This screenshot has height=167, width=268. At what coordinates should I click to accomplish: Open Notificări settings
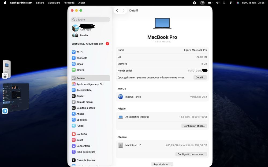90,134
